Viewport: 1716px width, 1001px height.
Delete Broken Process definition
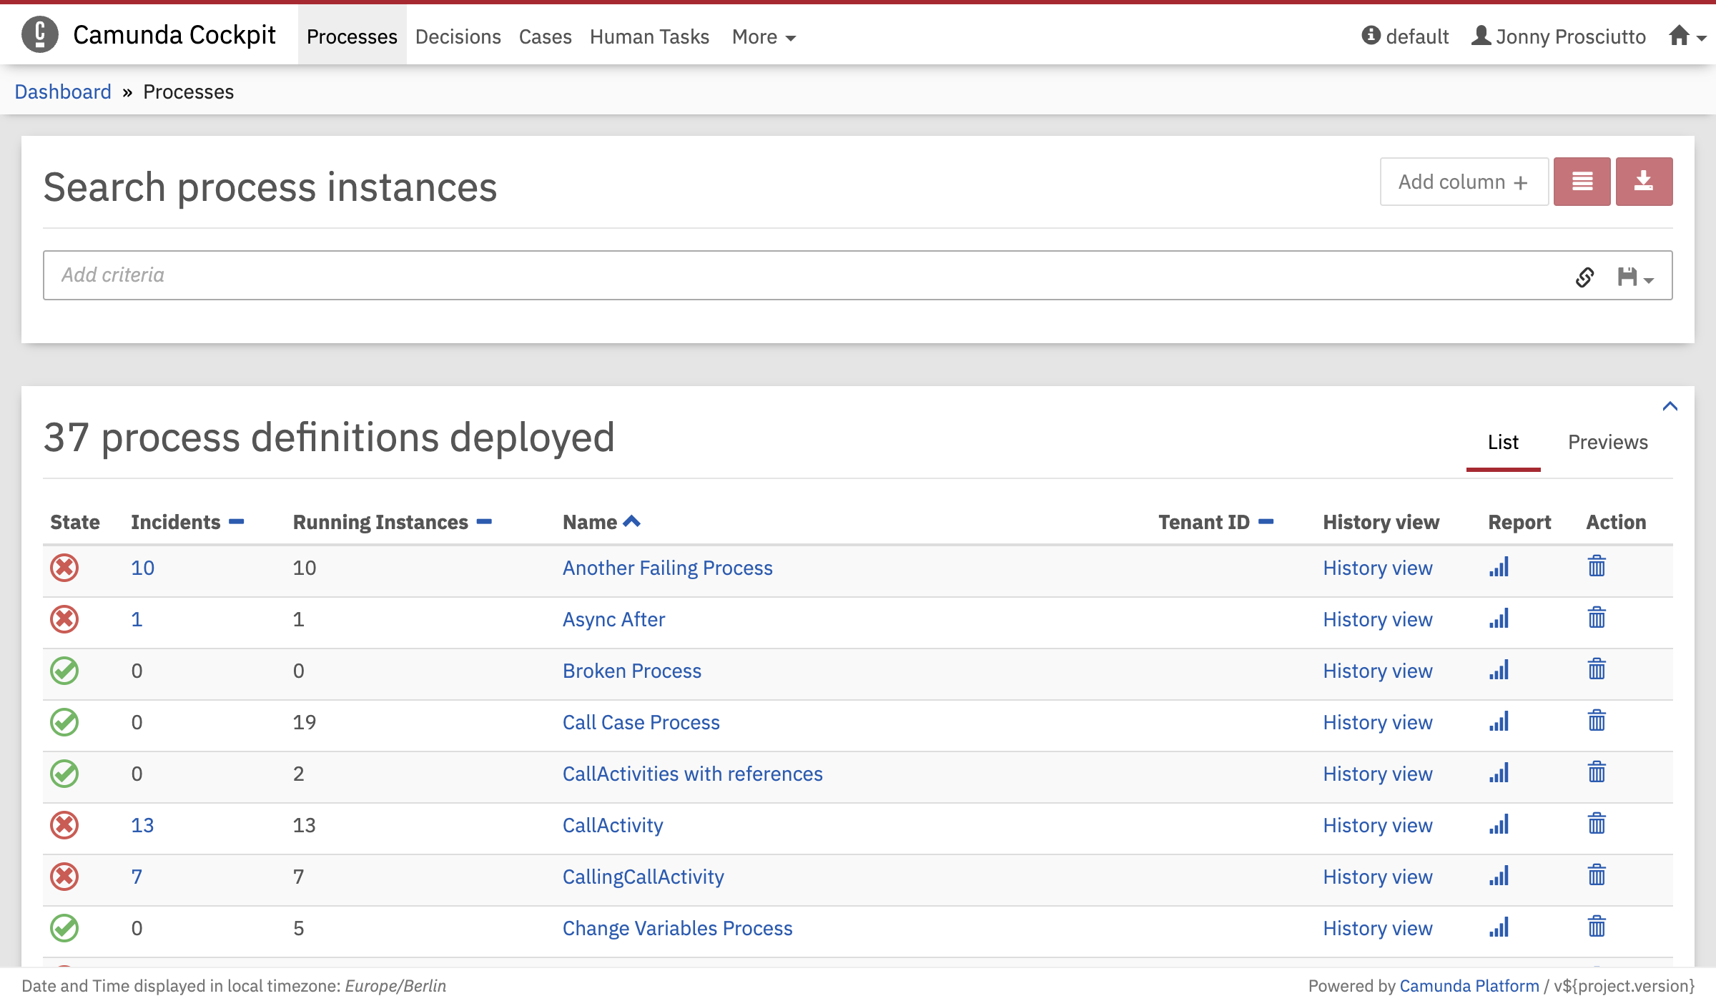point(1597,669)
